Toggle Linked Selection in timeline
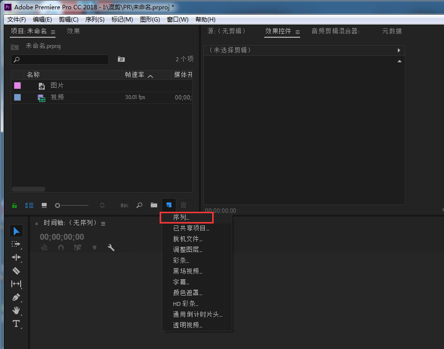 78,248
